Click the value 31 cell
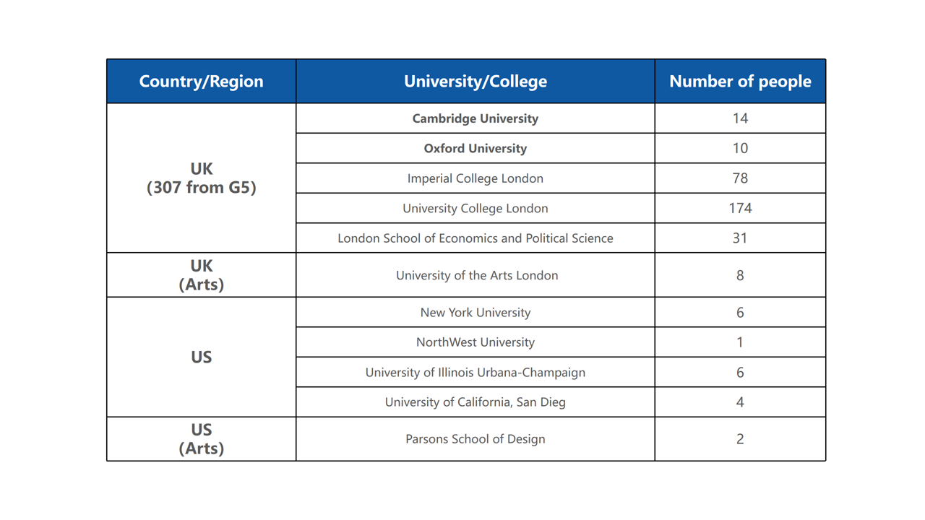The width and height of the screenshot is (925, 520). [740, 238]
